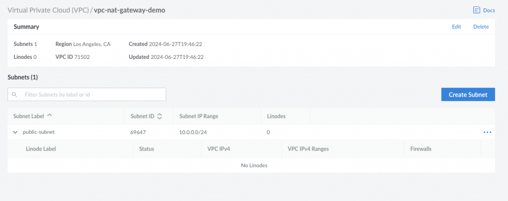Screen dimensions: 508x201
Task: Click subnet ID 69647 cell
Action: click(x=138, y=132)
